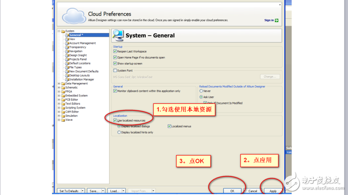Click the System – General monitor icon
The width and height of the screenshot is (348, 195).
(118, 36)
